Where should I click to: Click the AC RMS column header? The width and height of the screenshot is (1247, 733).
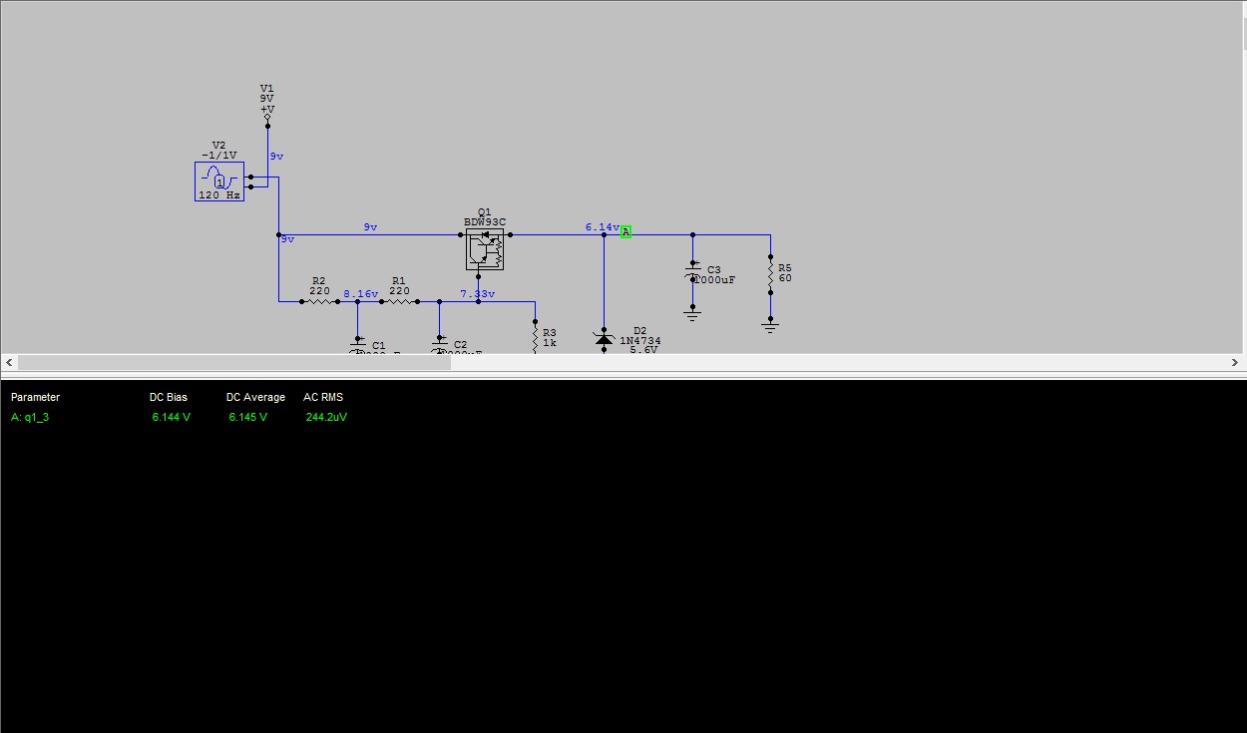point(323,397)
